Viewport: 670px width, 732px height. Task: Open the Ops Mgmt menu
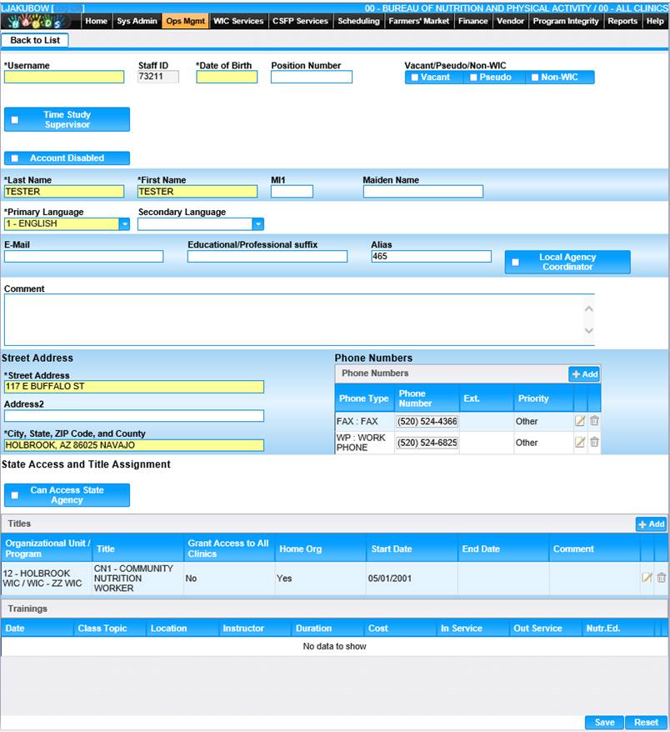[185, 21]
